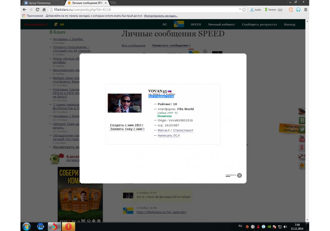Toggle the Torrent extension switch
Viewport: 330px width, 231px height.
280,10
